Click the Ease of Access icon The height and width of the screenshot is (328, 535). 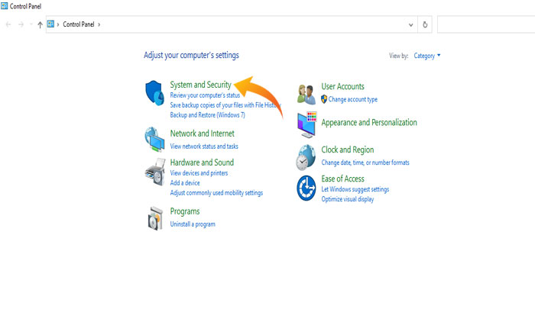tap(306, 187)
